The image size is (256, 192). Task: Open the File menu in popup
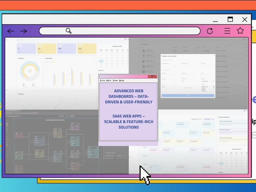point(102,80)
